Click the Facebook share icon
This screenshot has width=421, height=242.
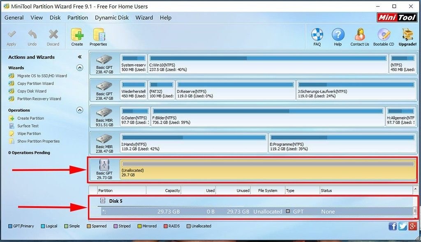click(x=393, y=226)
